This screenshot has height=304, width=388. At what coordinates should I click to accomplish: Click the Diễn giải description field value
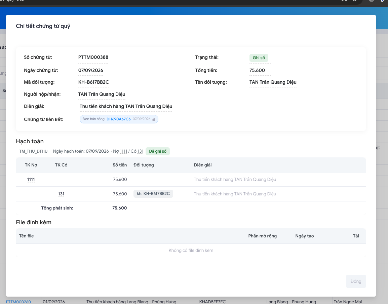[x=126, y=106]
